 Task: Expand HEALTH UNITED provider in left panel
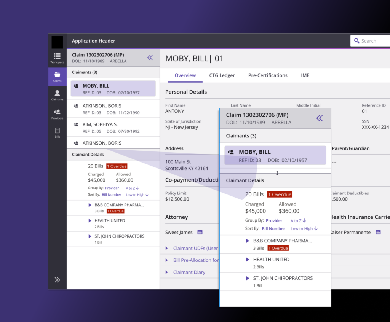tap(90, 220)
